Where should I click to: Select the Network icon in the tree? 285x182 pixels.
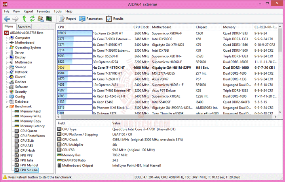(11, 72)
